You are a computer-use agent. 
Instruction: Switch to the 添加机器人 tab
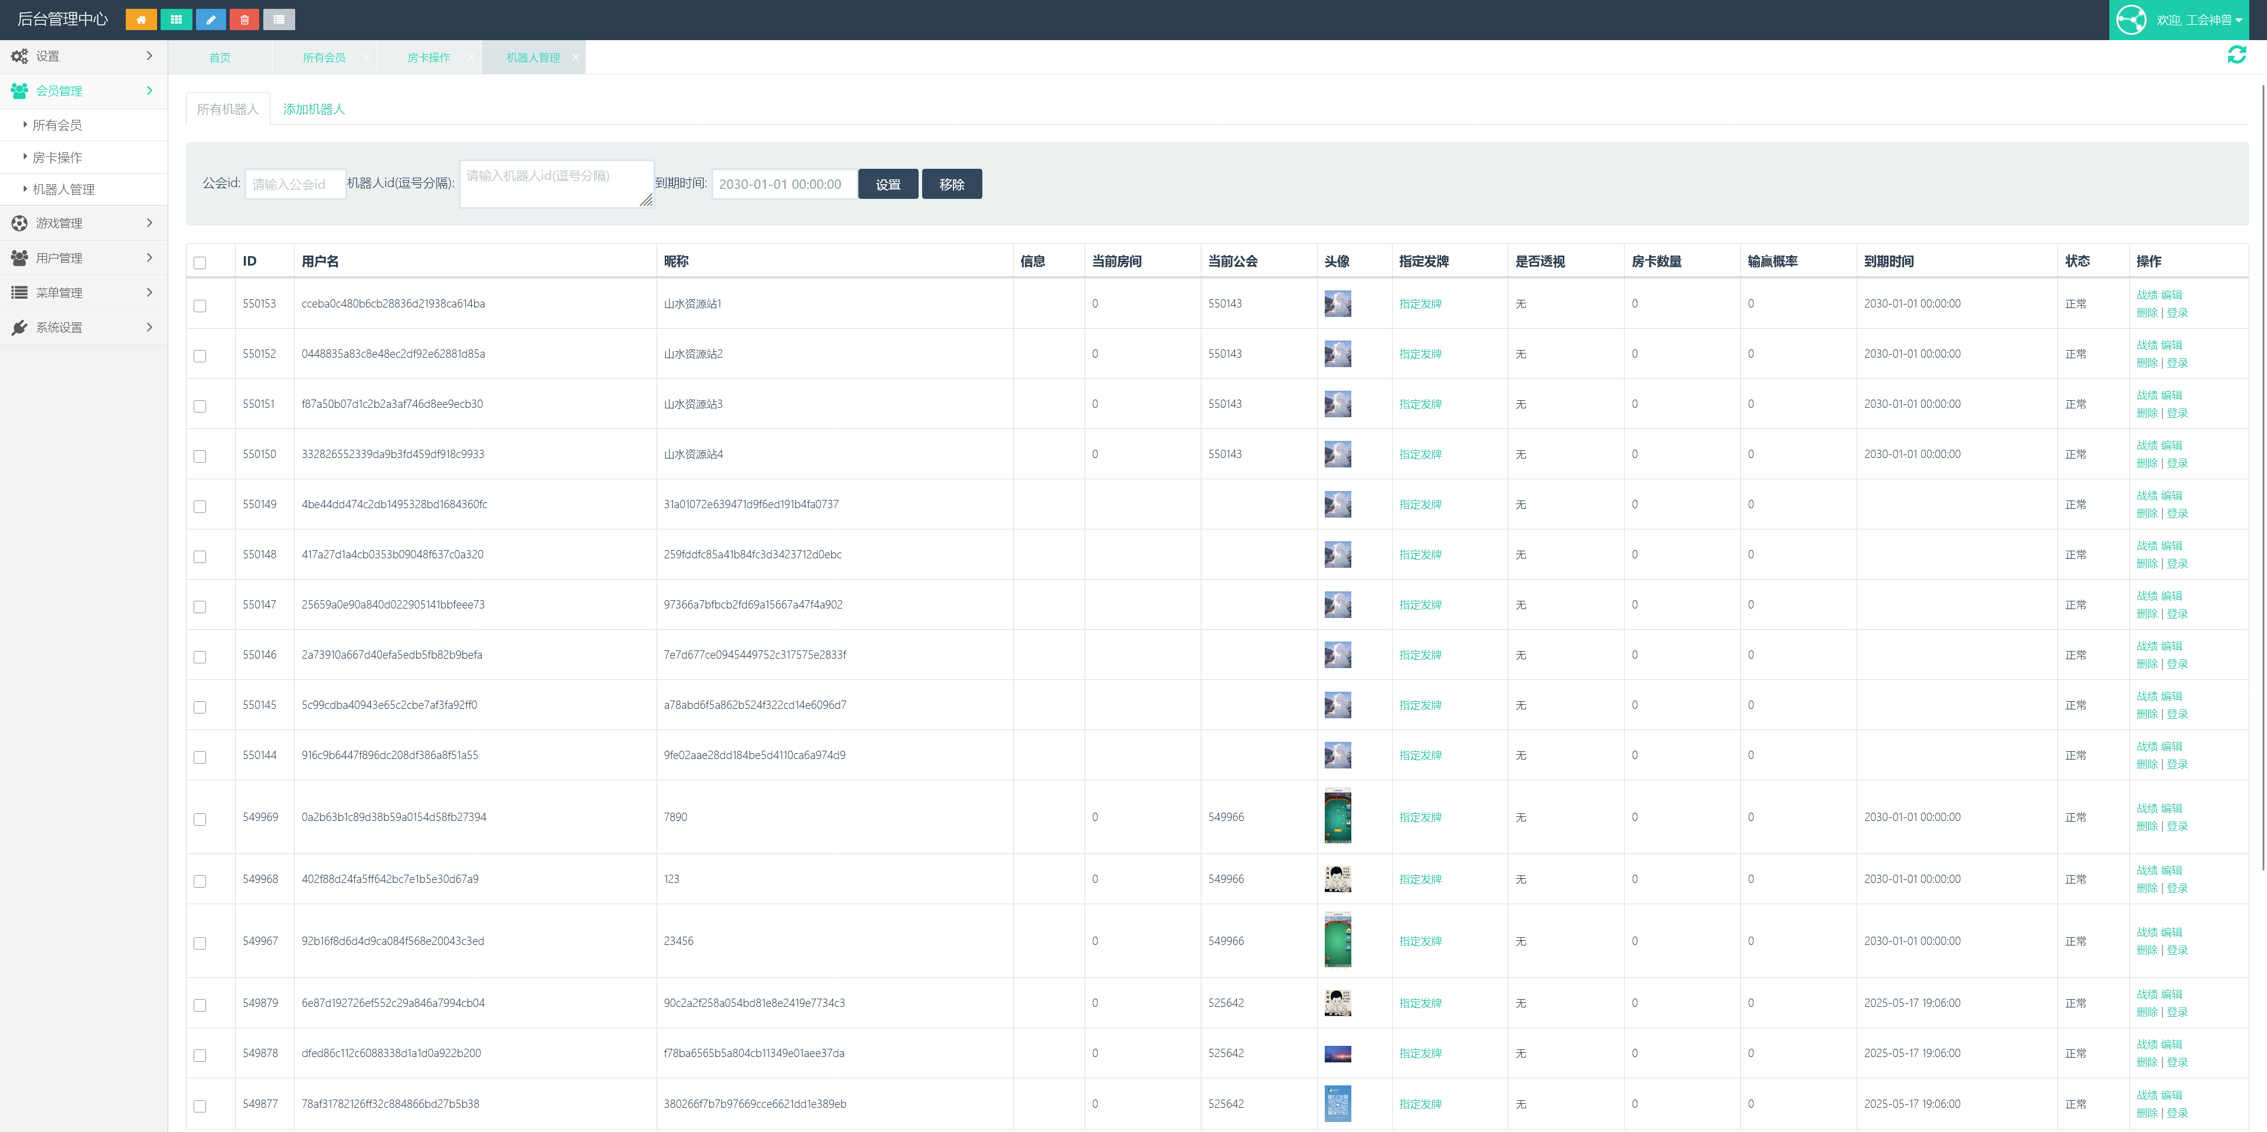coord(313,109)
